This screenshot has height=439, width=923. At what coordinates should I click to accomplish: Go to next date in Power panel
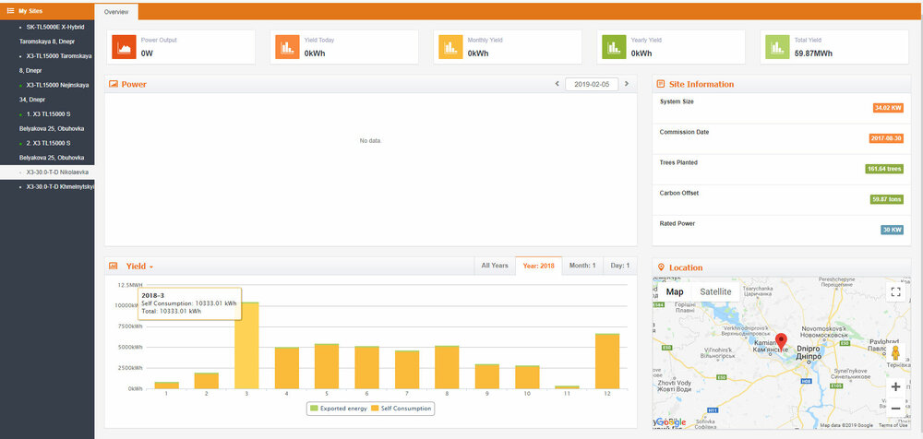tap(627, 84)
